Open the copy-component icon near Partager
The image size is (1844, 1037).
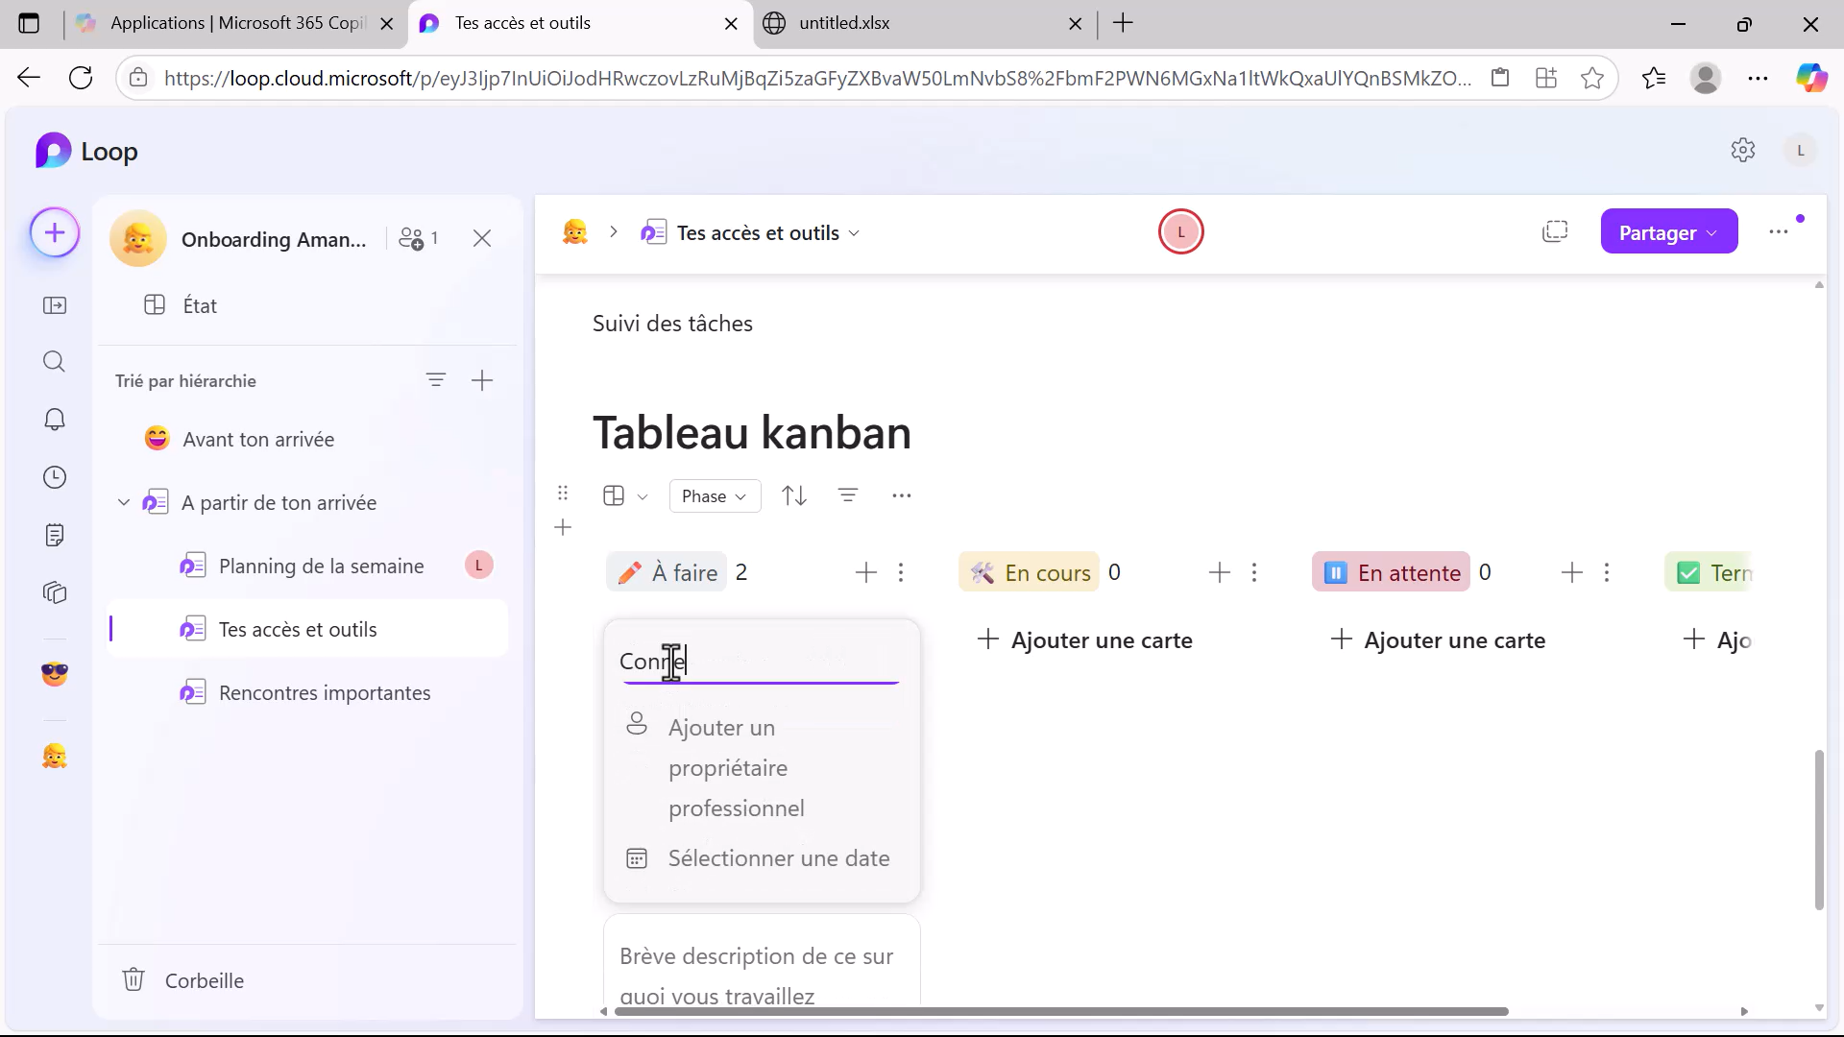point(1556,231)
